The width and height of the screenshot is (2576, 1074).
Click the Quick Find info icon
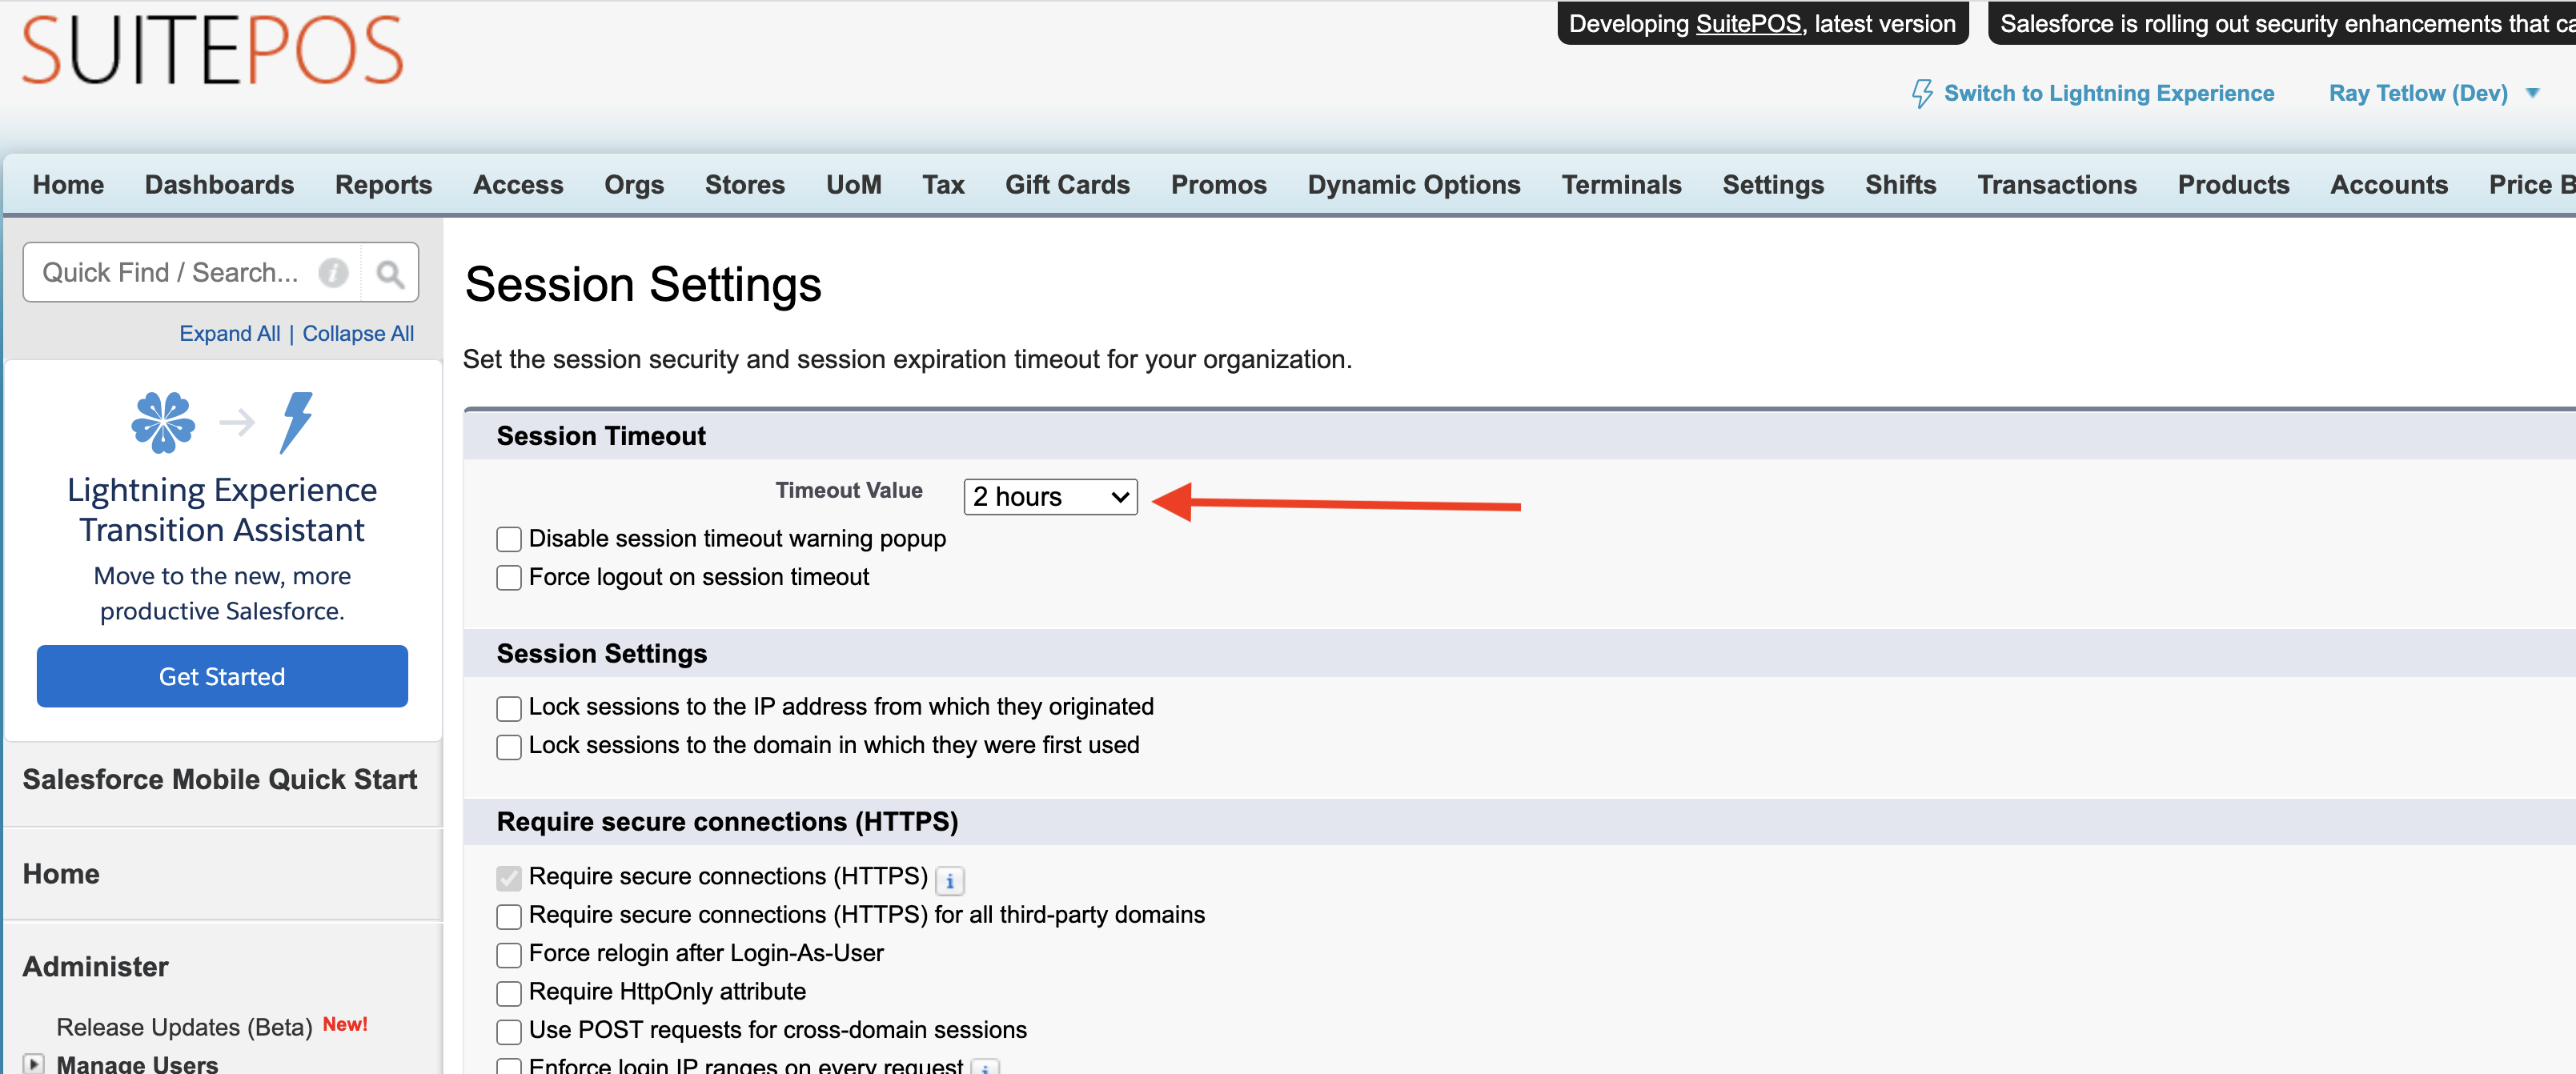(333, 273)
